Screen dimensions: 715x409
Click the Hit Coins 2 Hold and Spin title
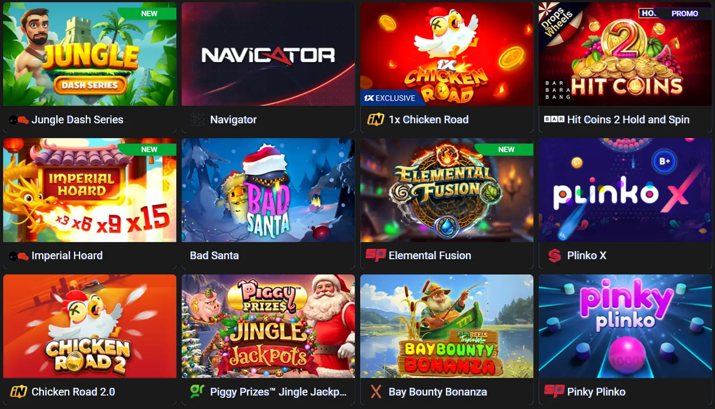click(628, 120)
